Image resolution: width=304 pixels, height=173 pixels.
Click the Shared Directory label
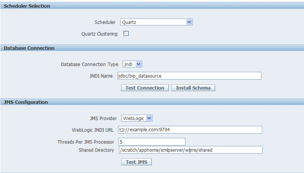click(x=96, y=150)
